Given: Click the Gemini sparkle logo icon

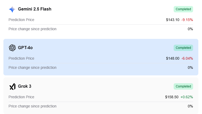Looking at the screenshot, I should 12,9.
